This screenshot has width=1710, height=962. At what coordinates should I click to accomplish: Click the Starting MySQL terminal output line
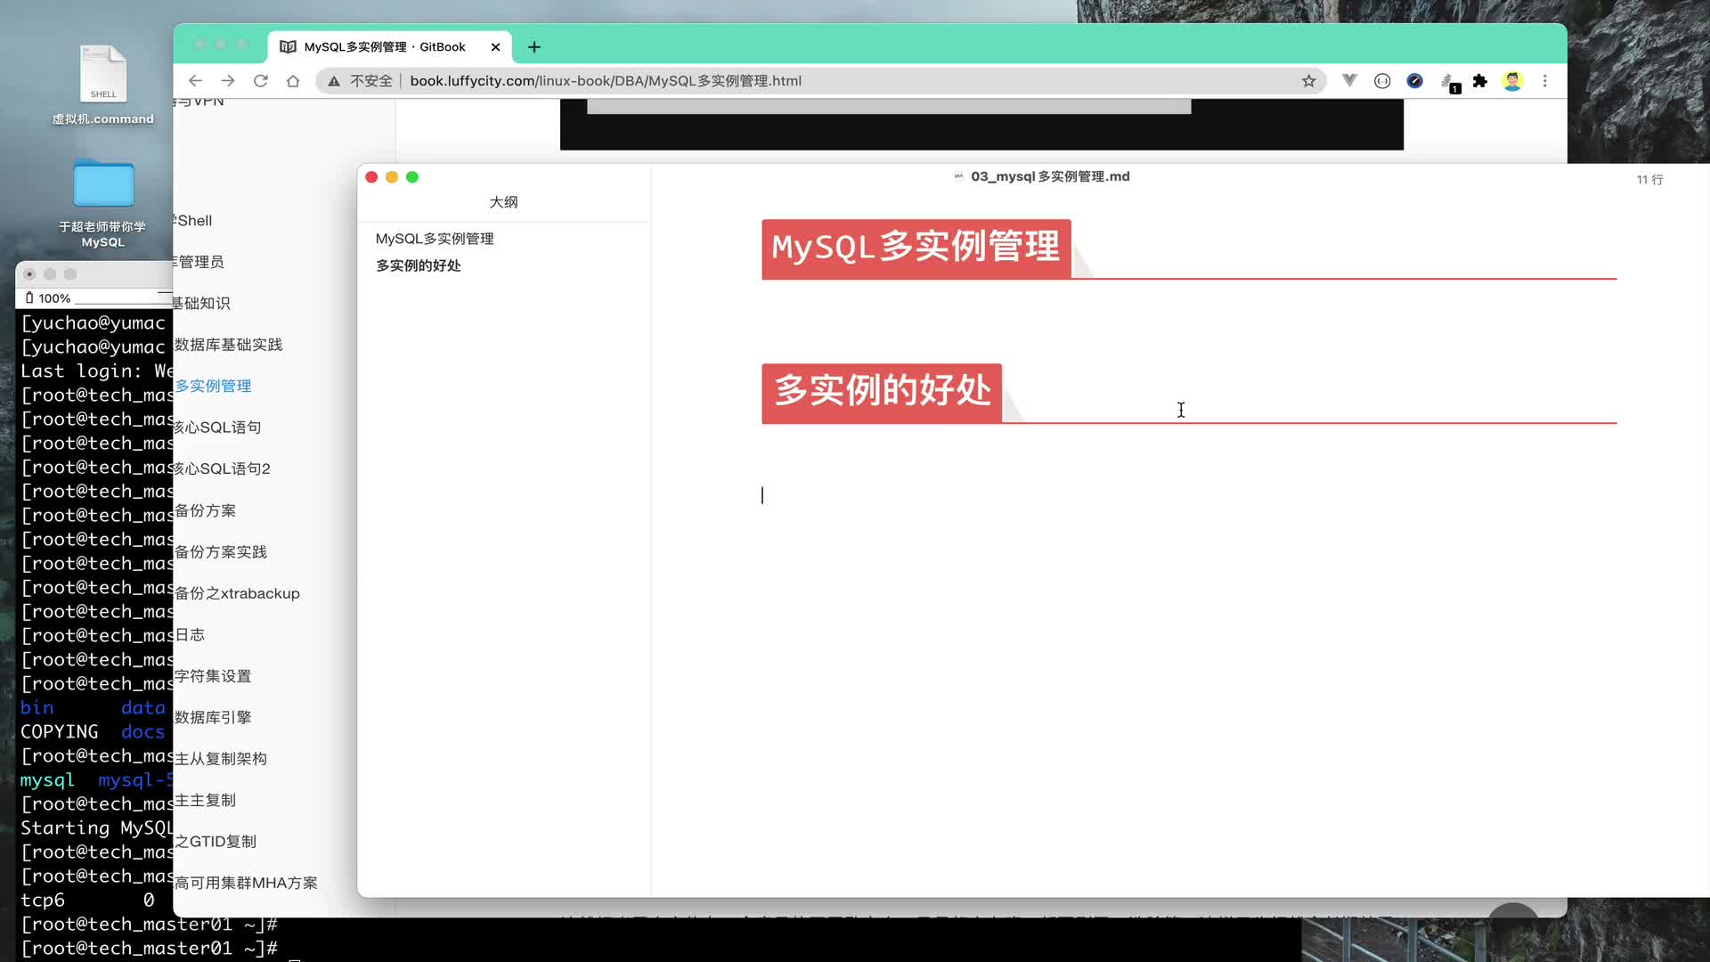pyautogui.click(x=96, y=827)
